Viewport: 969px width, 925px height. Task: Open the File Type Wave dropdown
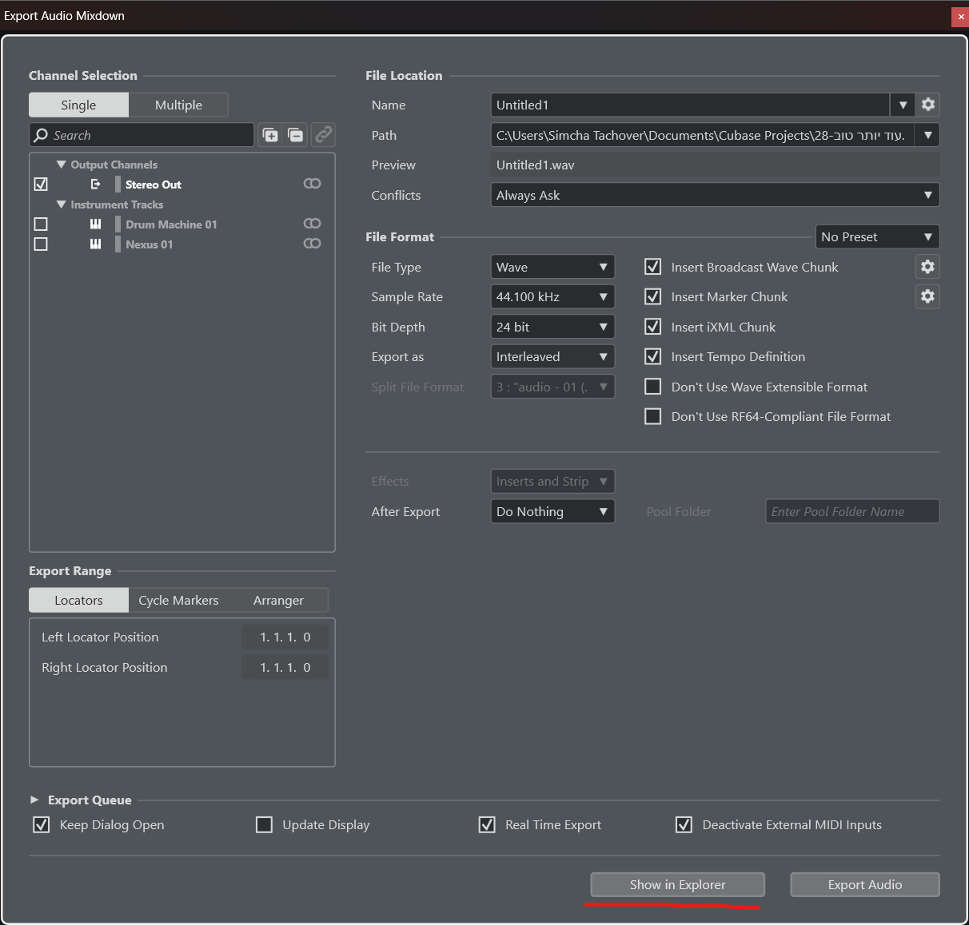click(552, 267)
